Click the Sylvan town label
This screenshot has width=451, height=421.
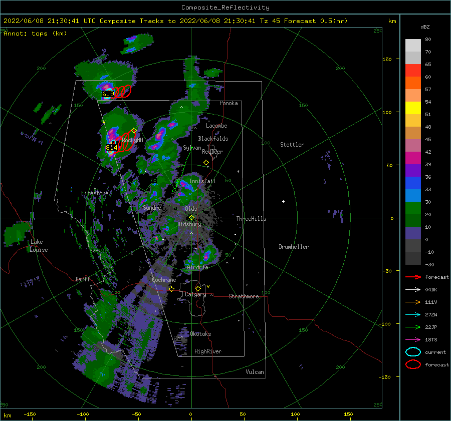point(192,148)
